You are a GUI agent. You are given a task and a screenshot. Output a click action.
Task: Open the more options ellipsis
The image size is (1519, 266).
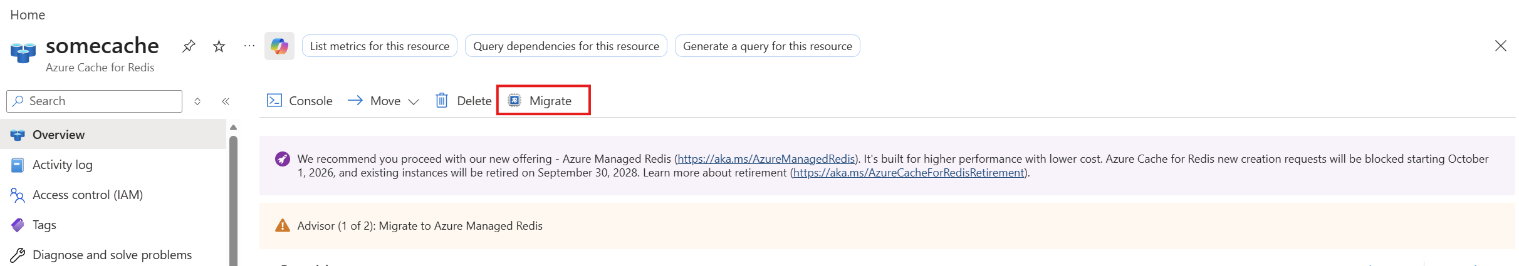pos(249,46)
